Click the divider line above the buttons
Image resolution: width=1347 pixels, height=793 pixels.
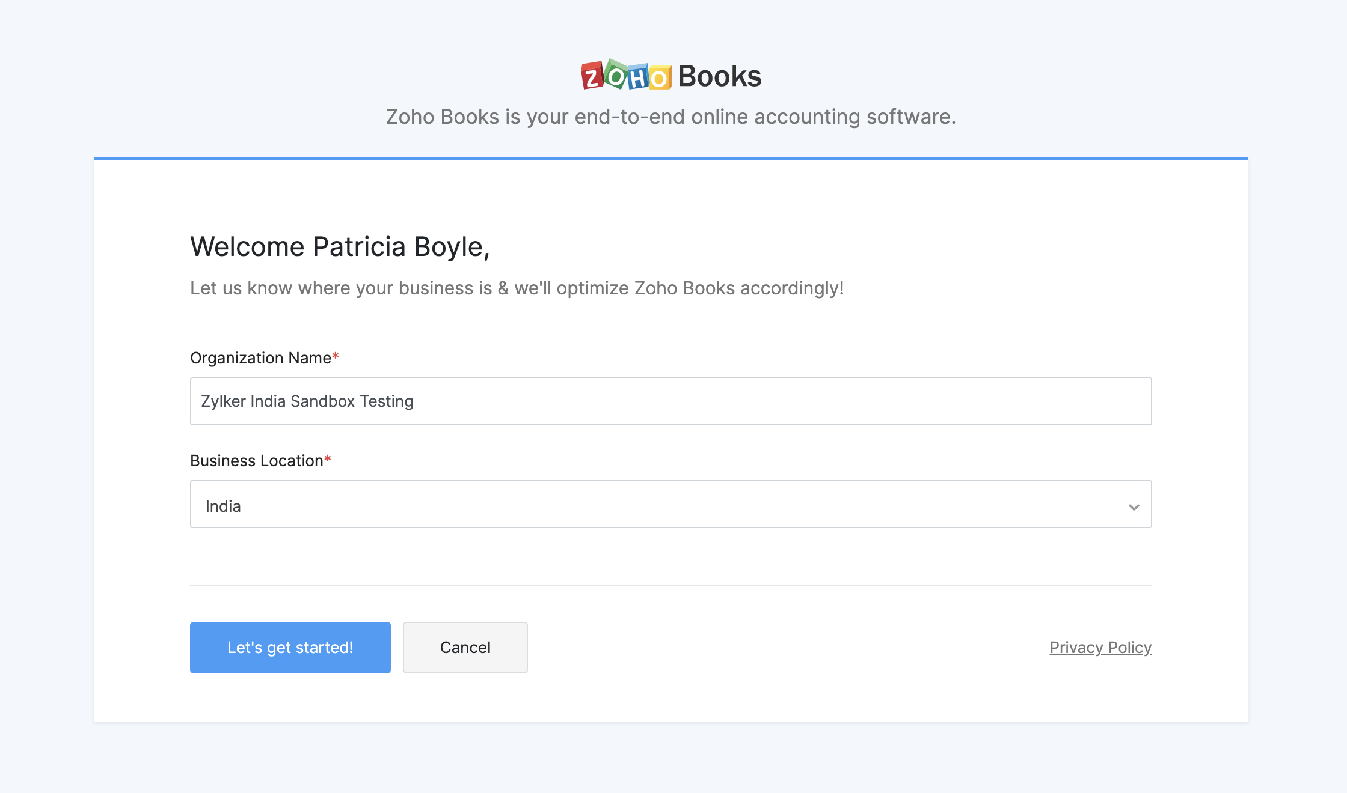(x=670, y=585)
